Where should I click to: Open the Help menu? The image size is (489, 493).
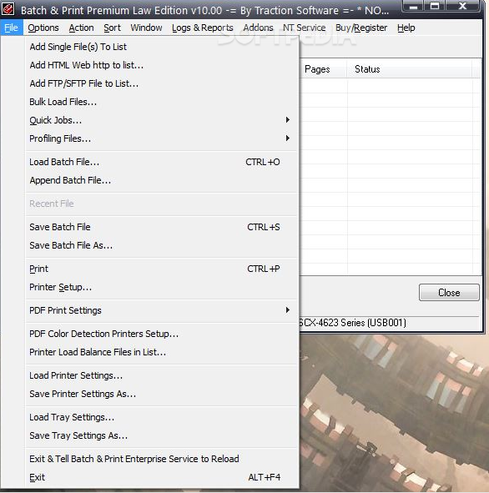(406, 28)
